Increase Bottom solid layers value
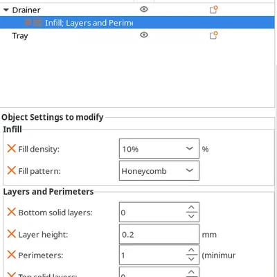The image size is (277, 277). click(x=191, y=207)
